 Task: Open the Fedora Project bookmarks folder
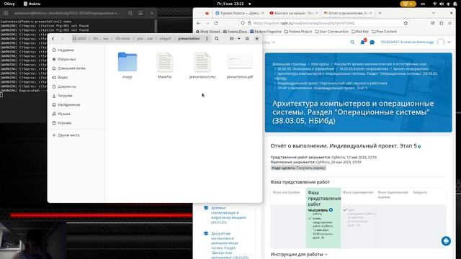pyautogui.click(x=298, y=32)
